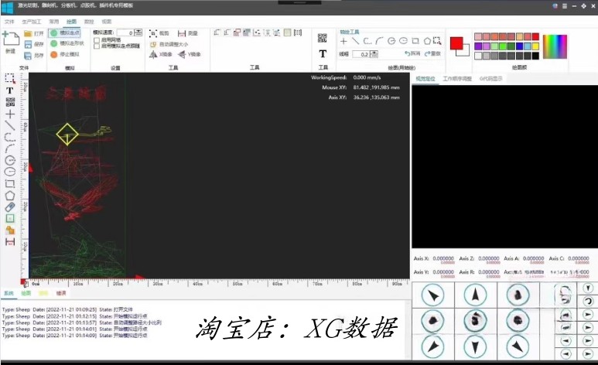
Task: Start 模拟走形状 shape simulation
Action: click(x=67, y=43)
